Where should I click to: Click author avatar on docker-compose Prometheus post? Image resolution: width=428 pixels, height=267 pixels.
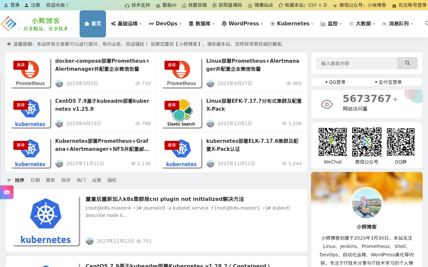tap(59, 83)
